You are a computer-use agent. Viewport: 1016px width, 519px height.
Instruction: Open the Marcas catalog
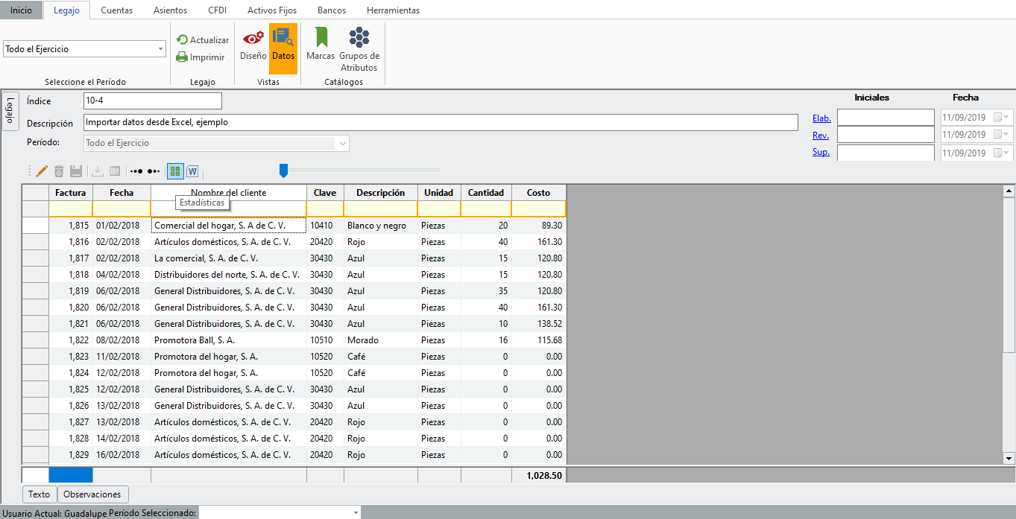(x=321, y=44)
